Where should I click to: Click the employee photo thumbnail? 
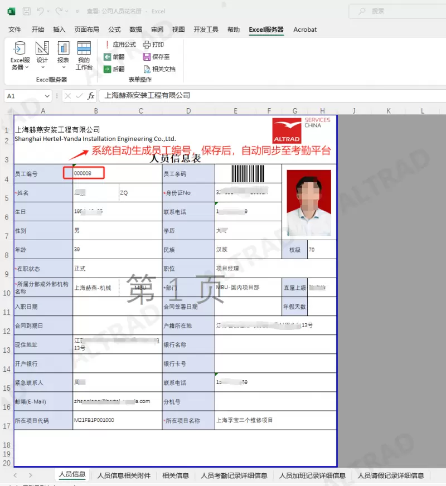click(309, 203)
